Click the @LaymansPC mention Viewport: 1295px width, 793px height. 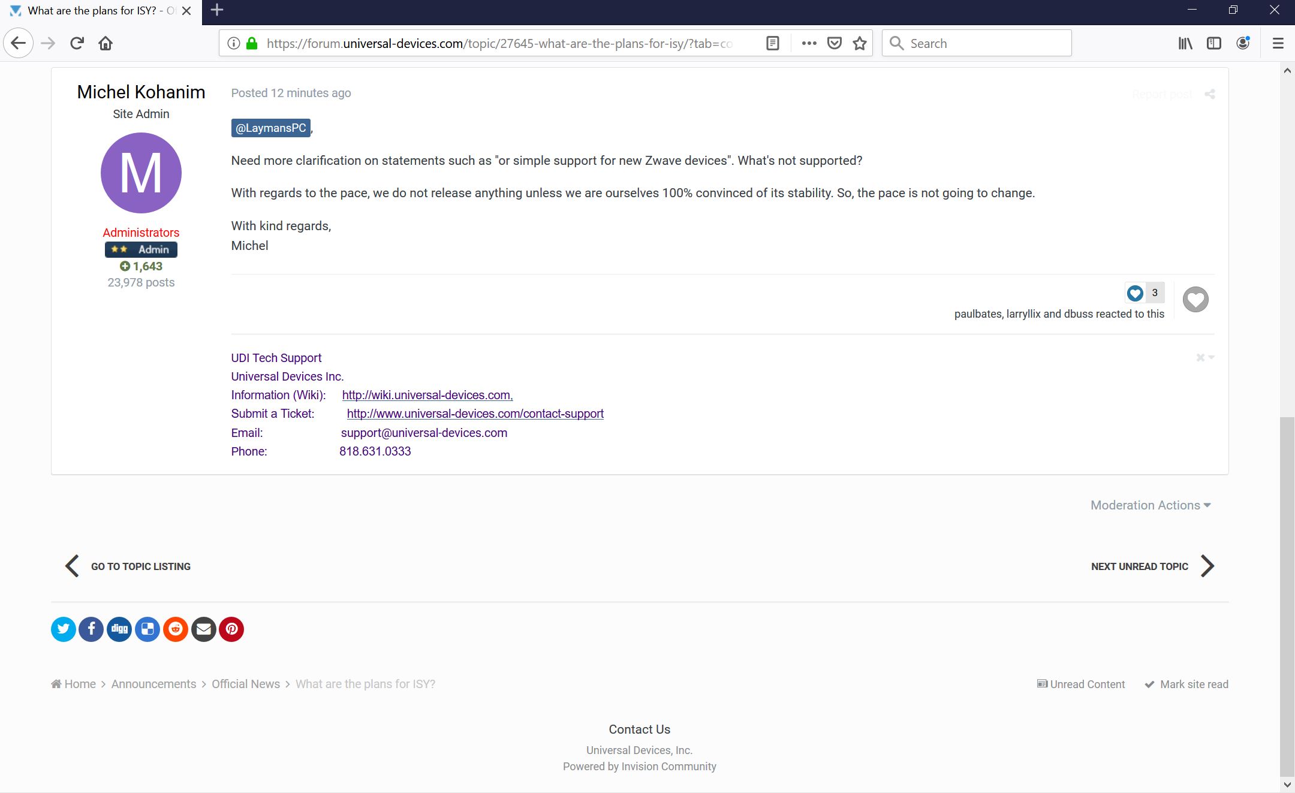[x=271, y=128]
